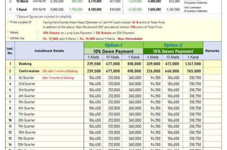Select the 1st Quarter row label
This screenshot has height=150, width=227.
26,78
